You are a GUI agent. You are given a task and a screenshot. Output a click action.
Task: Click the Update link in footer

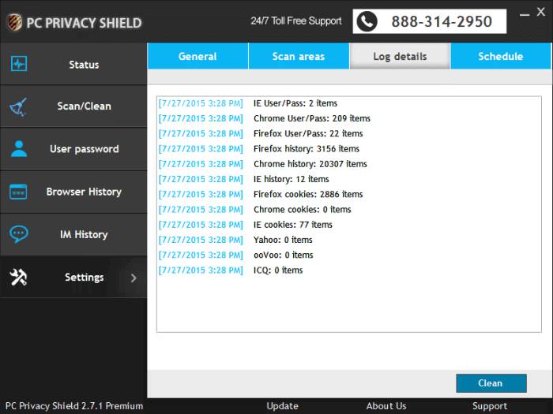[283, 406]
